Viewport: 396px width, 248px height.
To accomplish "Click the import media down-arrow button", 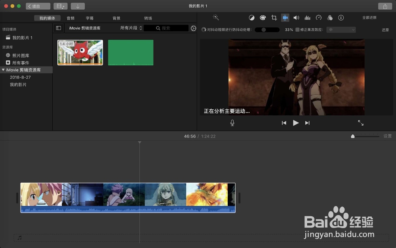I will tap(78, 6).
